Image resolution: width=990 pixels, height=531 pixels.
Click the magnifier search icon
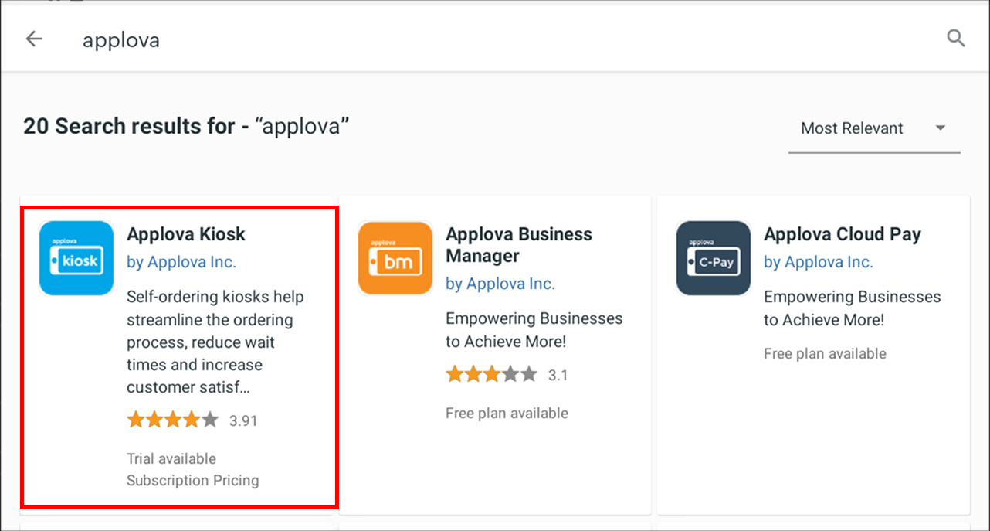click(955, 39)
